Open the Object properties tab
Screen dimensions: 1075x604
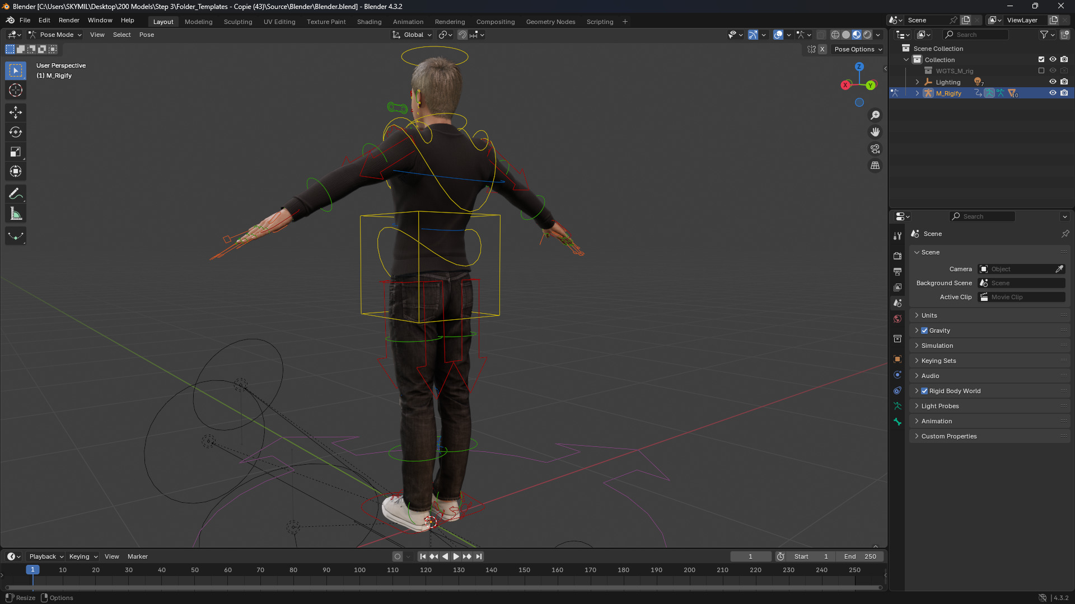click(x=898, y=359)
